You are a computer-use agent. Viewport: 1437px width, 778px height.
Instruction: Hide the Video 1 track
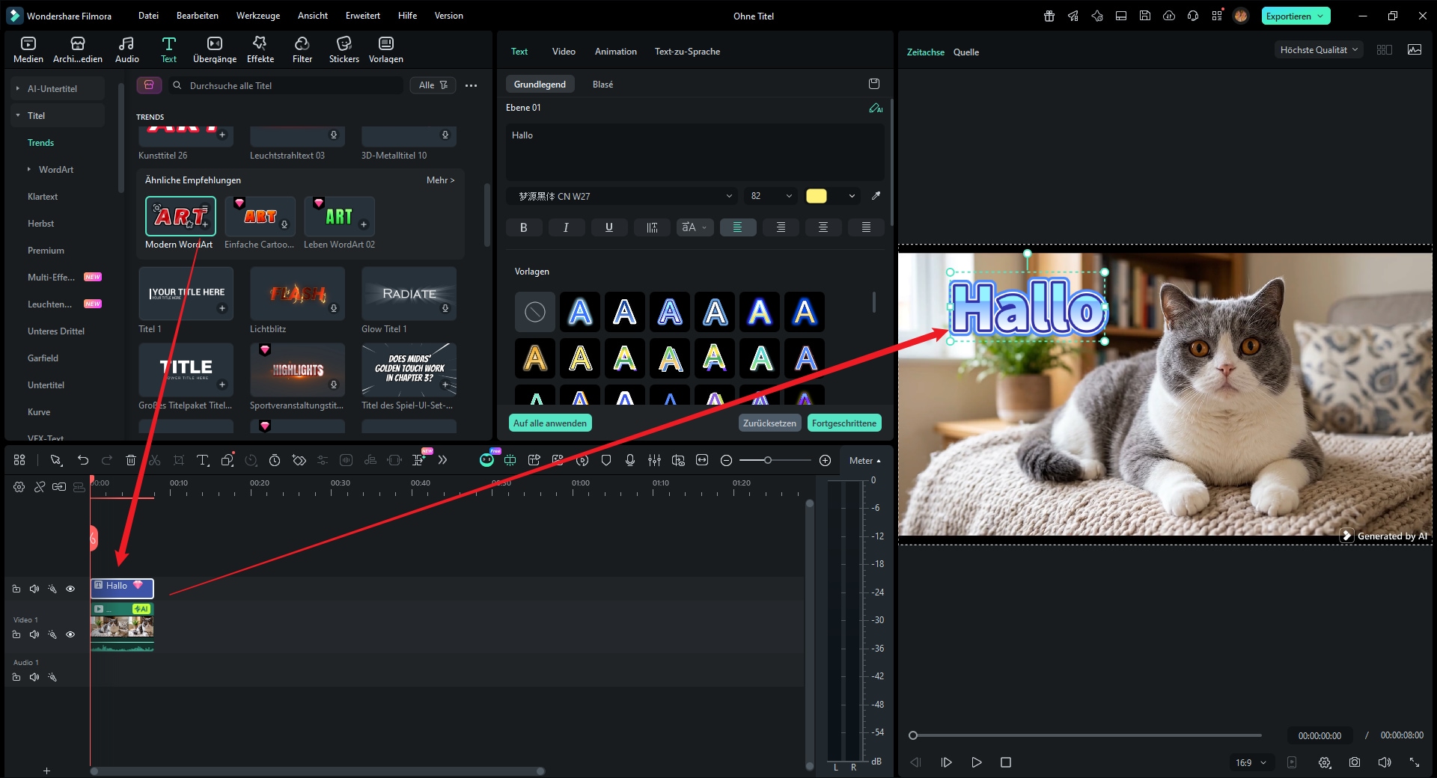coord(70,634)
